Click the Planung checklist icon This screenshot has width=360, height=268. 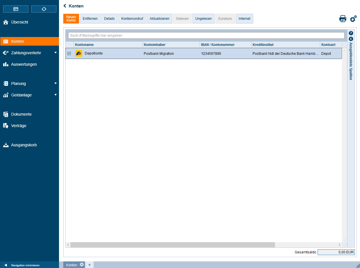pos(6,83)
